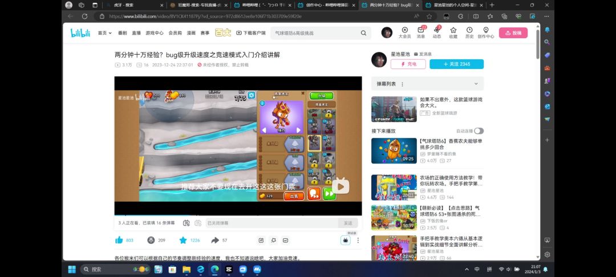Click the bilibili logo
616x277 pixels.
coord(80,33)
